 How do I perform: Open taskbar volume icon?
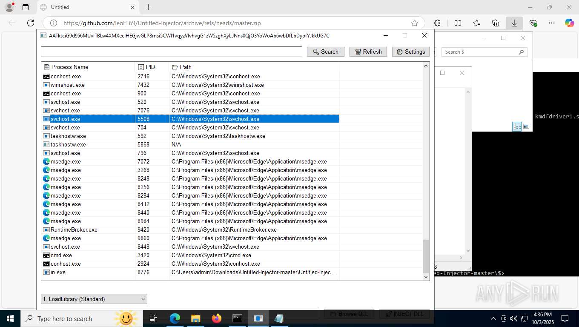coord(513,318)
